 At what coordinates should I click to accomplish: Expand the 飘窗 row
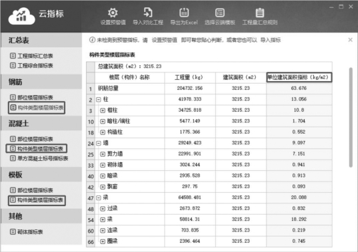[x=103, y=187]
